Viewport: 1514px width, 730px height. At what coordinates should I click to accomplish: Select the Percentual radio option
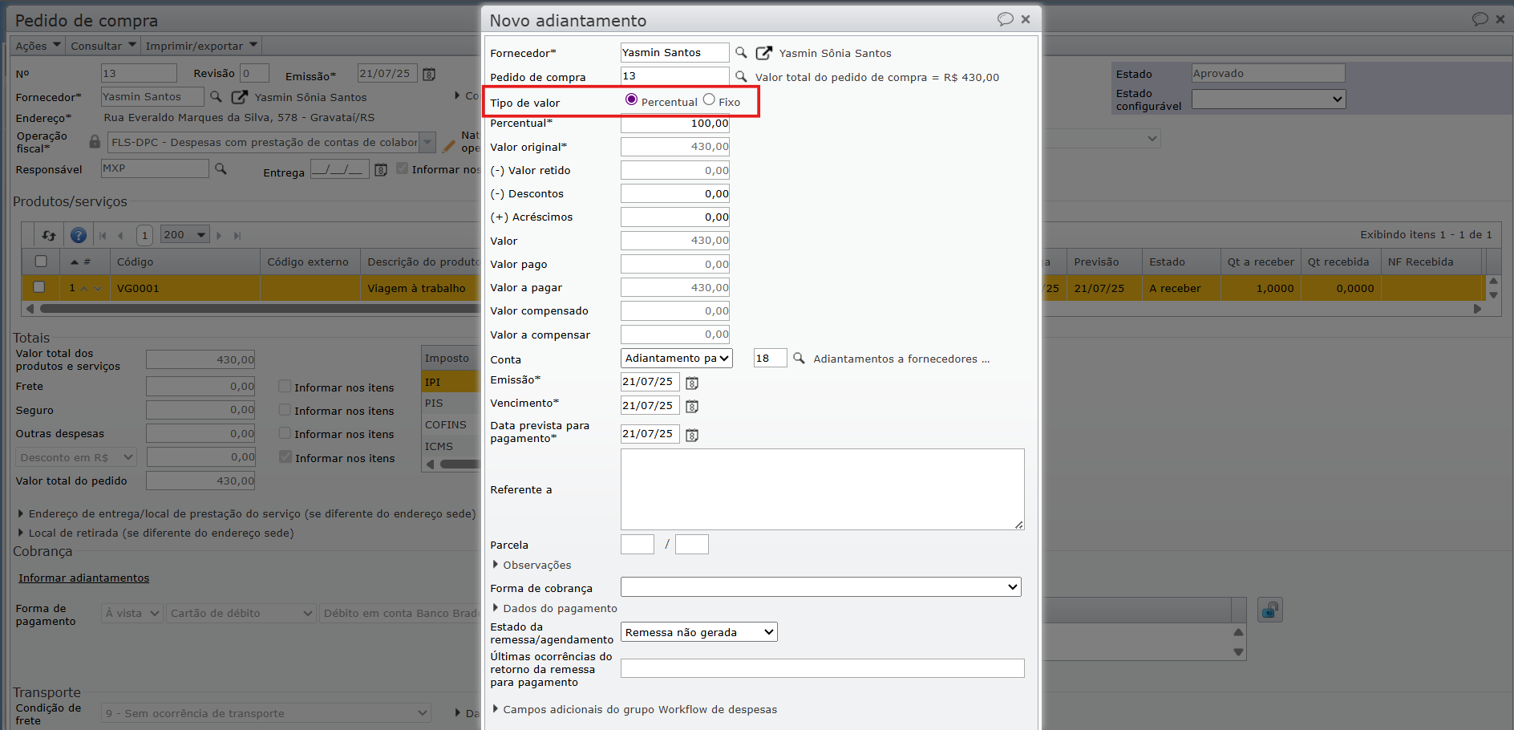(x=632, y=100)
